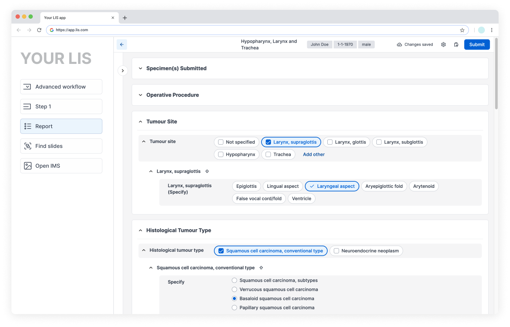Click the clipboard icon in the header
510x327 pixels.
(x=456, y=44)
